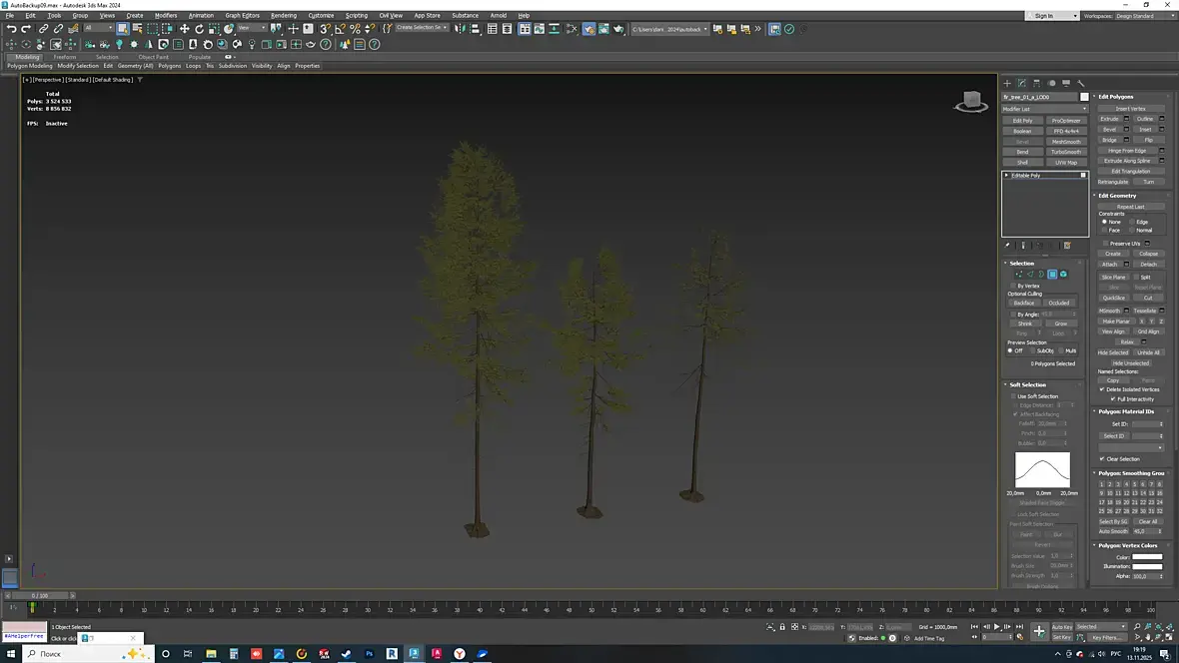1179x663 pixels.
Task: Activate Element sub-object selection mode
Action: point(1063,274)
